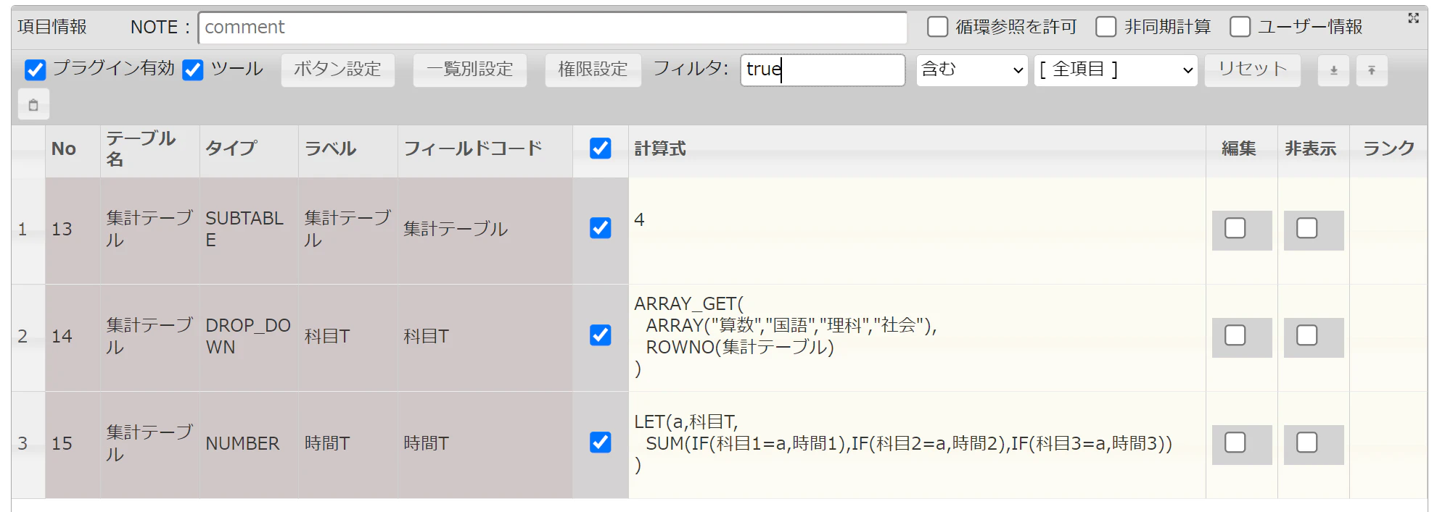Tick the 非同期計算 checkbox
Image resolution: width=1445 pixels, height=512 pixels.
pos(1106,27)
